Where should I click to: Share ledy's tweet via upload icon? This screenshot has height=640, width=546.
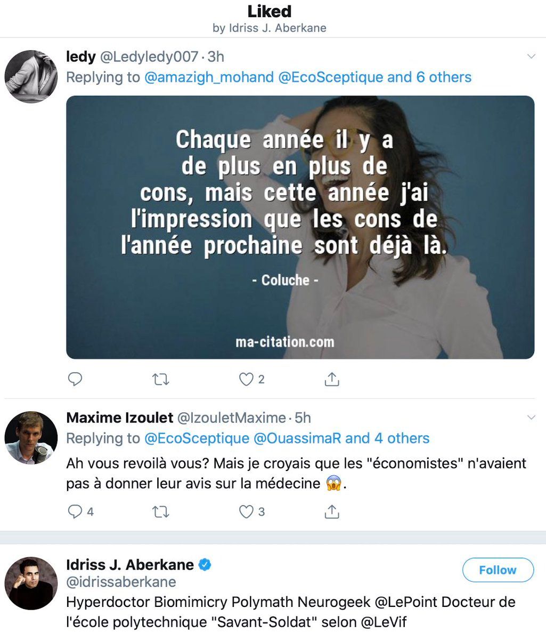pos(331,379)
